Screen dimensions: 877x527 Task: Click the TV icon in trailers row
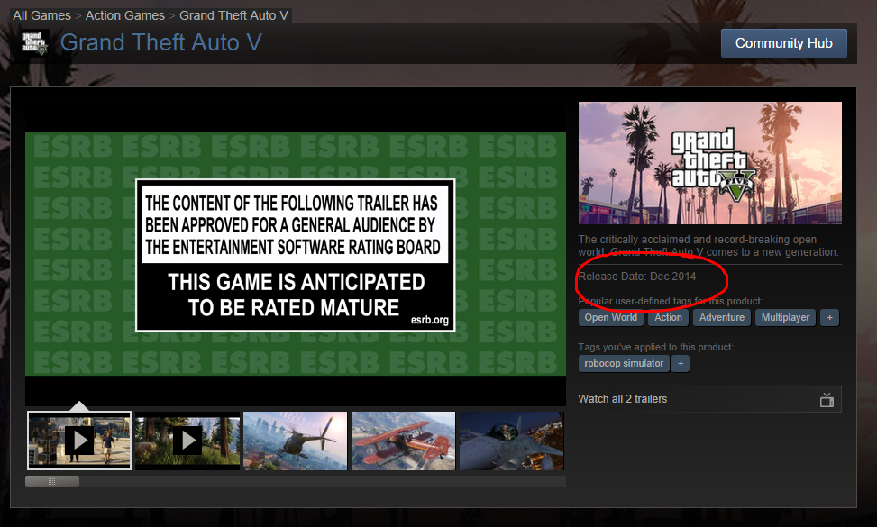827,400
